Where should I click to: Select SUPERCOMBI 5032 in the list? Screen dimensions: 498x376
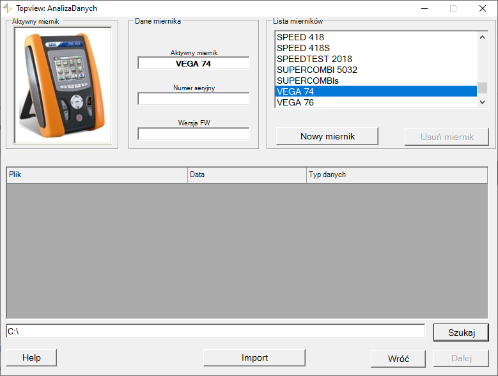point(316,70)
